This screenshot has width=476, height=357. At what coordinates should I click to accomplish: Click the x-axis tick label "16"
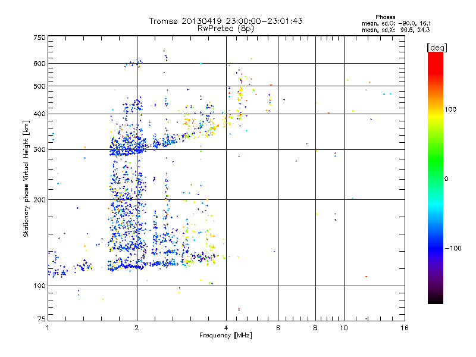(x=405, y=328)
